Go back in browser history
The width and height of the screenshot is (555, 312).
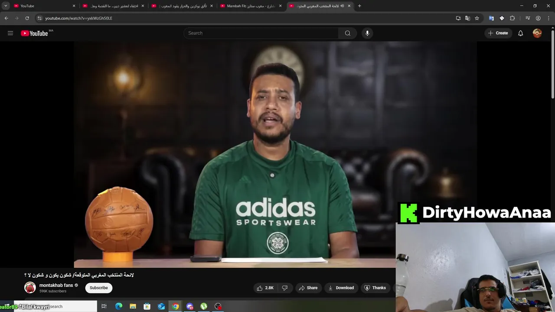coord(6,18)
